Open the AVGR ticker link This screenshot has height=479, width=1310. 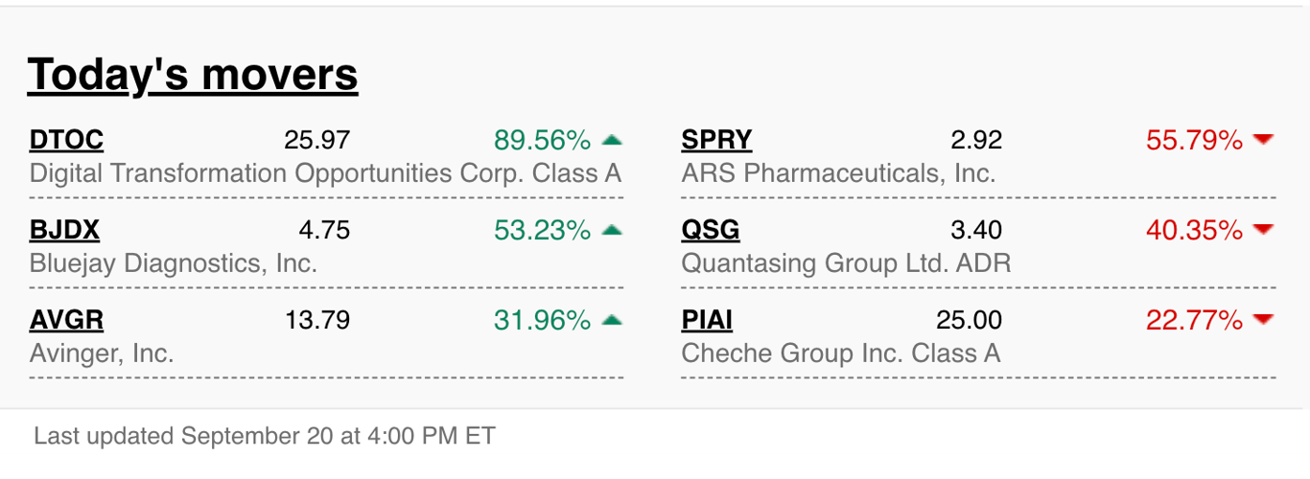coord(66,320)
